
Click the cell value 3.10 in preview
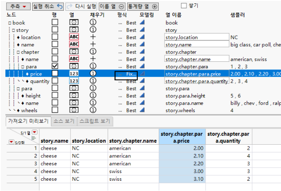coord(198,179)
